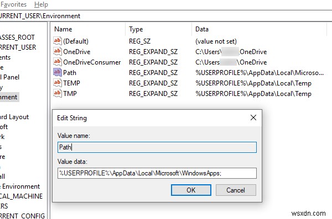
Task: Click the registry address bar path
Action: point(40,16)
